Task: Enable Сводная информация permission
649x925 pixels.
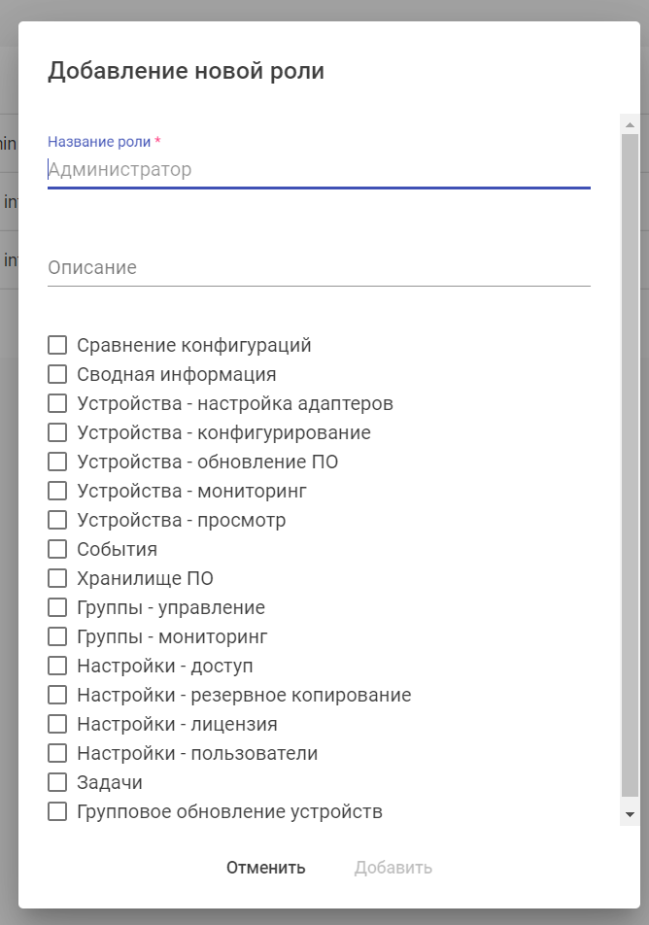Action: (58, 374)
